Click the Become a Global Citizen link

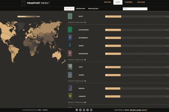click(138, 110)
